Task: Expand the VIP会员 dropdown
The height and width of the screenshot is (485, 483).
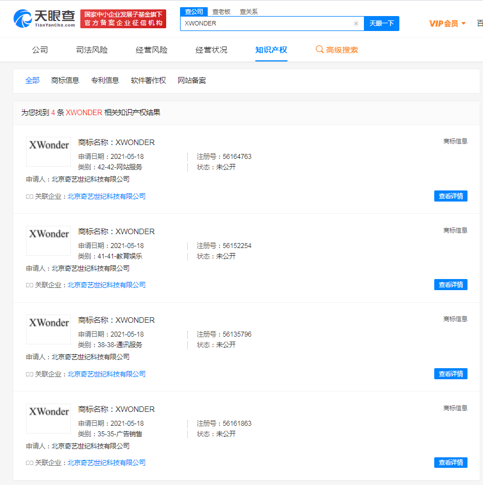Action: click(x=447, y=23)
